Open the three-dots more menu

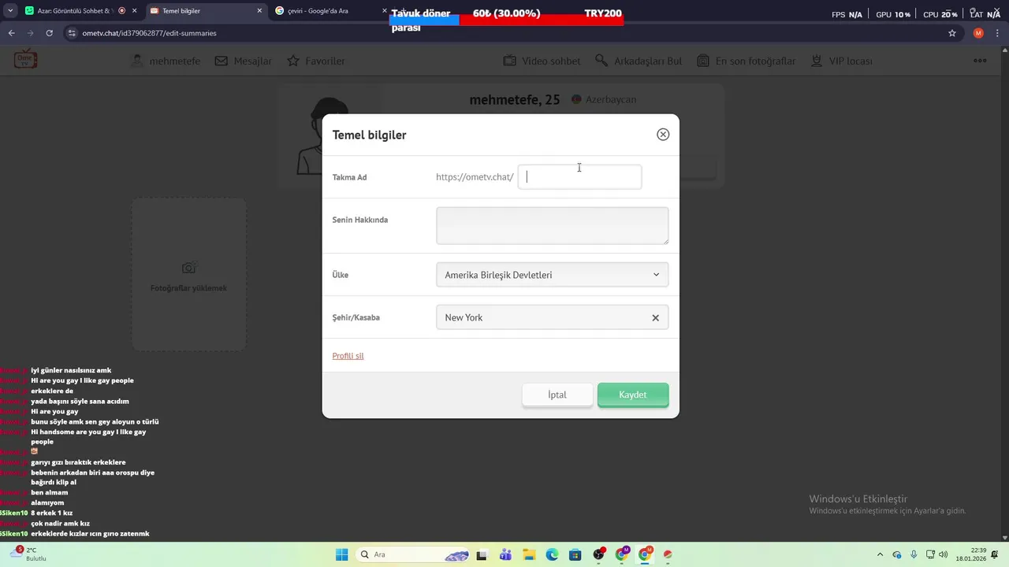click(x=980, y=61)
